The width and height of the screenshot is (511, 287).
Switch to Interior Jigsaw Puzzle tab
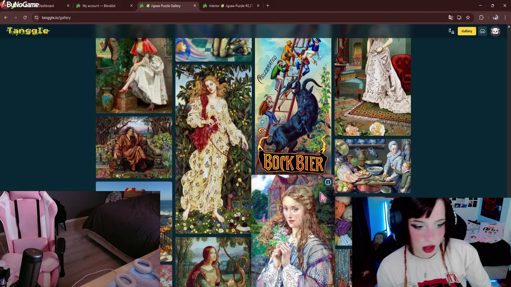tap(231, 6)
